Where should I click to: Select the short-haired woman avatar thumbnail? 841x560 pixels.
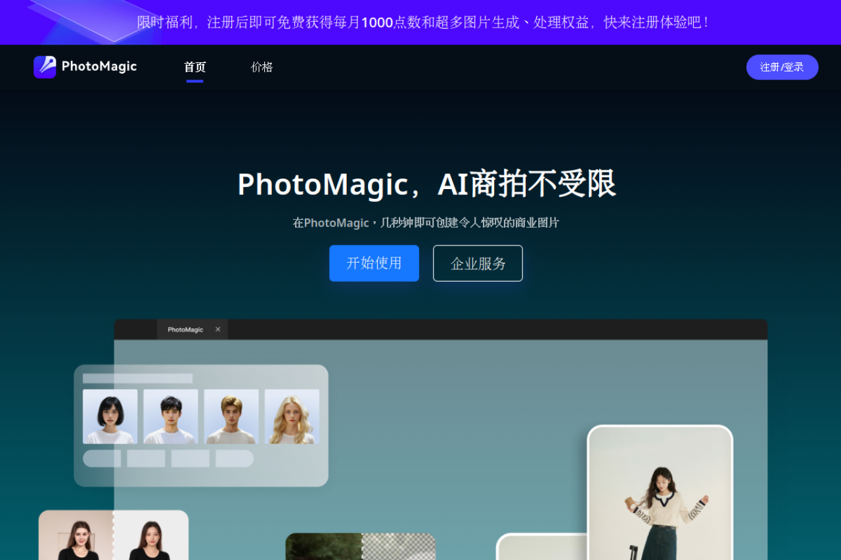coord(110,416)
